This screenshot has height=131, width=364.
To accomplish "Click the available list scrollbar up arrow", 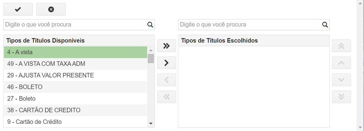I will click(x=151, y=50).
